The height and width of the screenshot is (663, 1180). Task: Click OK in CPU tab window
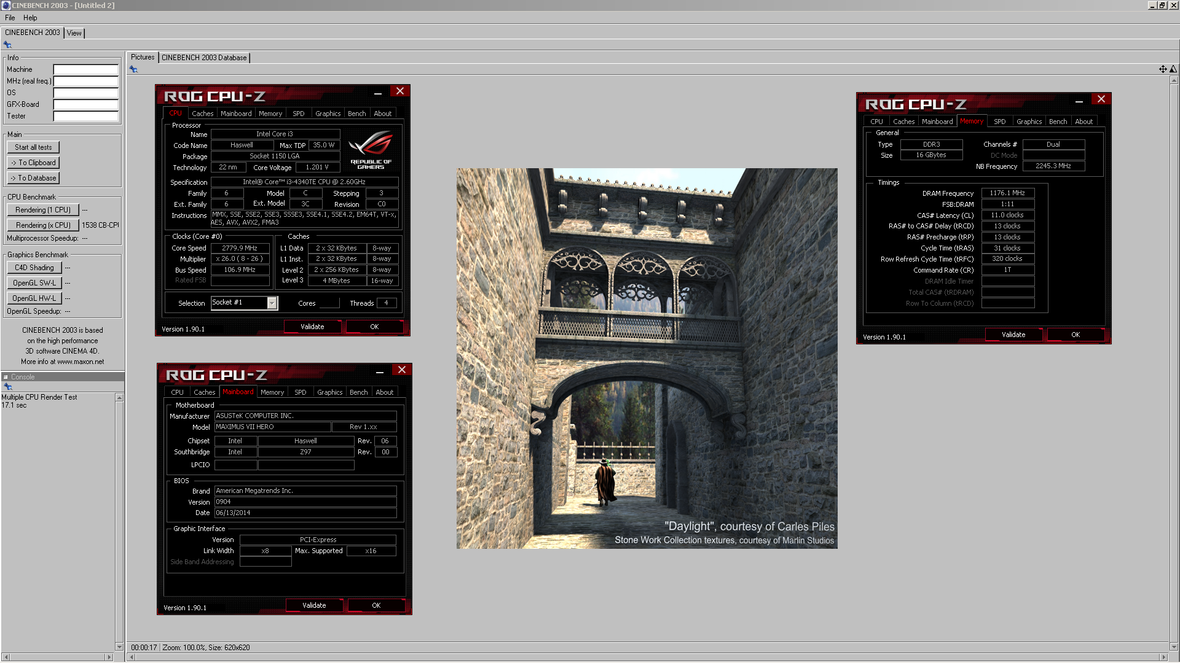[x=374, y=327]
